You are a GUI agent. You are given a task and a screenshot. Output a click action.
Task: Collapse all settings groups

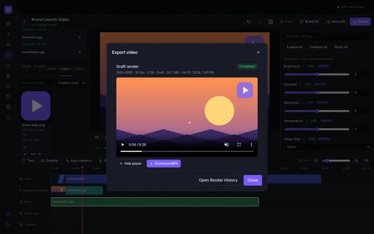coord(318,47)
